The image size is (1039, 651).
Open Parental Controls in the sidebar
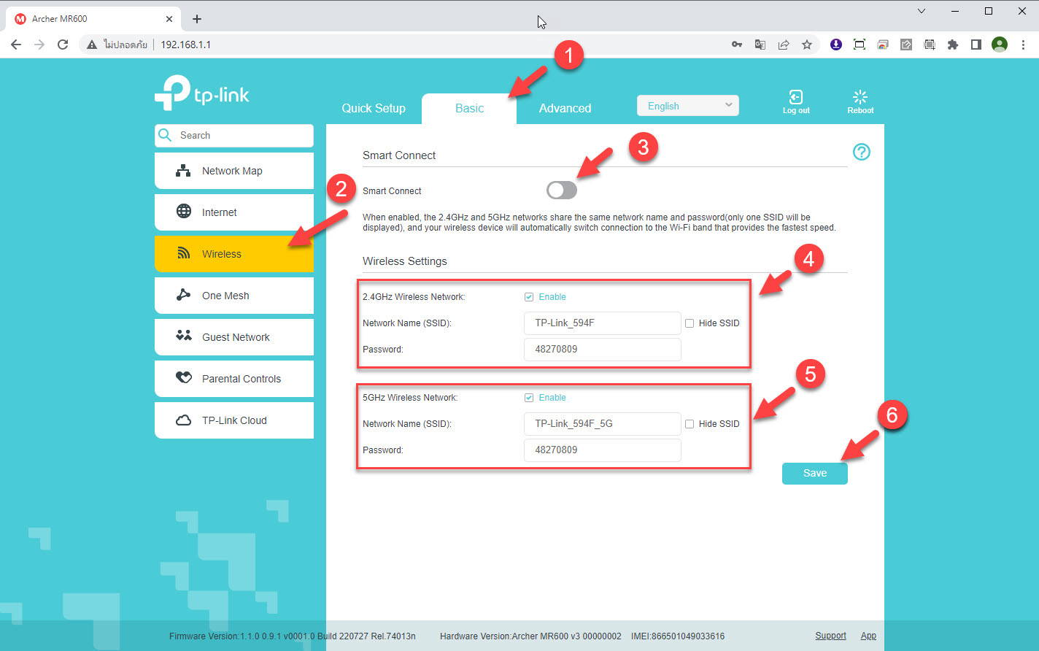click(234, 379)
